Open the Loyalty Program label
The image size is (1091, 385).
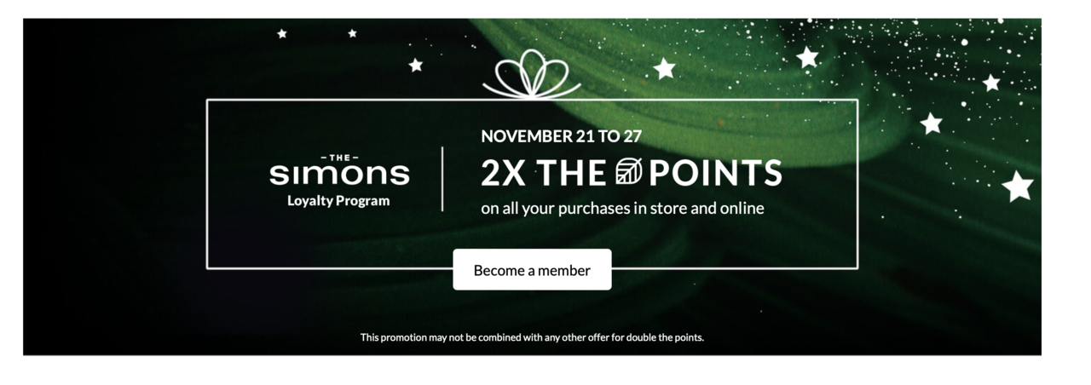[338, 201]
